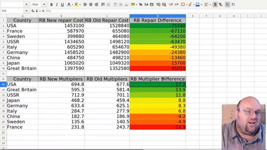
Task: Expand the currency format dropdown arrow
Action: coord(137,5)
